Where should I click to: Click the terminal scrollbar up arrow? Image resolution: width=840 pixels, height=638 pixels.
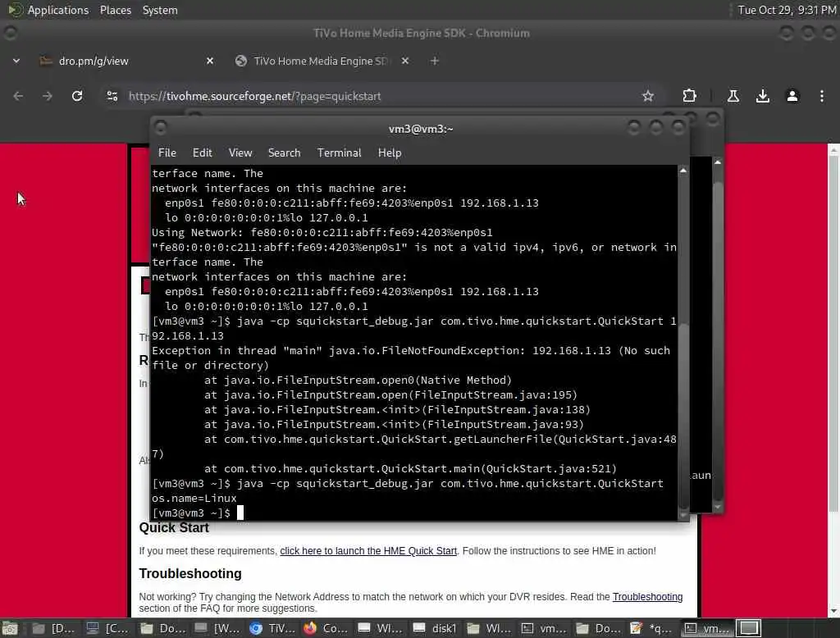(683, 171)
